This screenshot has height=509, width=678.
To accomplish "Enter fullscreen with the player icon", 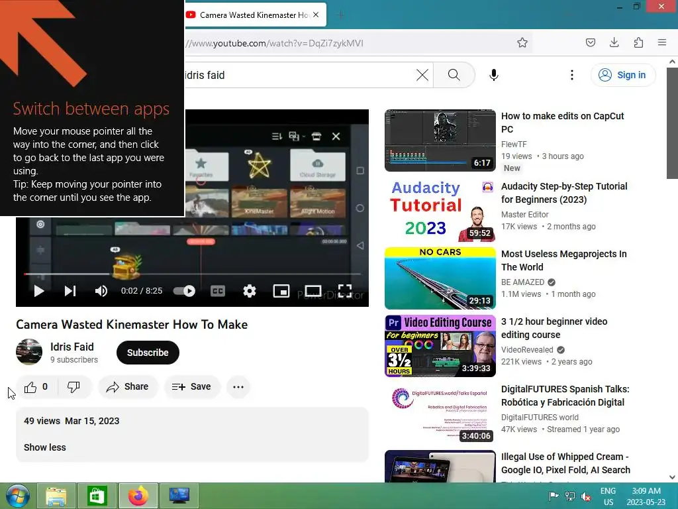I will [x=344, y=291].
